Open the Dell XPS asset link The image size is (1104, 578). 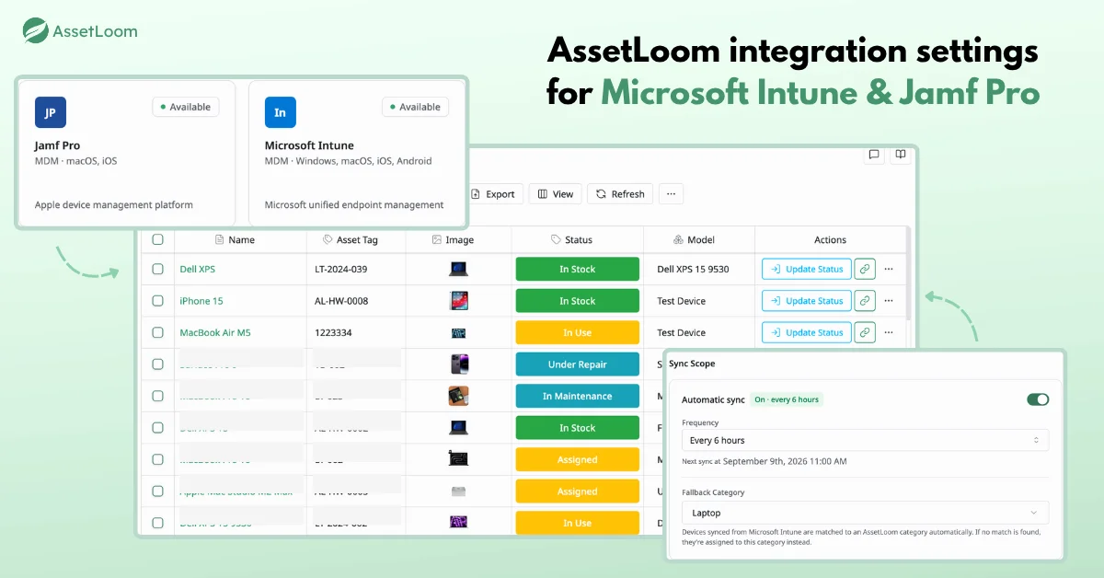pyautogui.click(x=197, y=269)
